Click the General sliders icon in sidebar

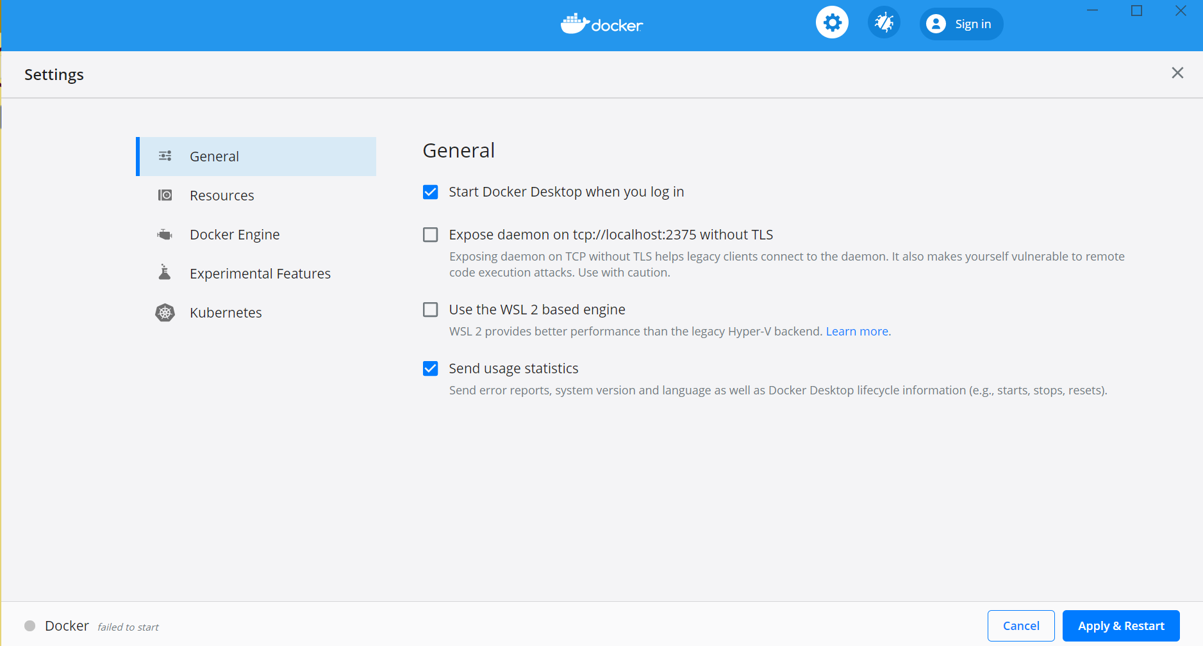click(165, 156)
